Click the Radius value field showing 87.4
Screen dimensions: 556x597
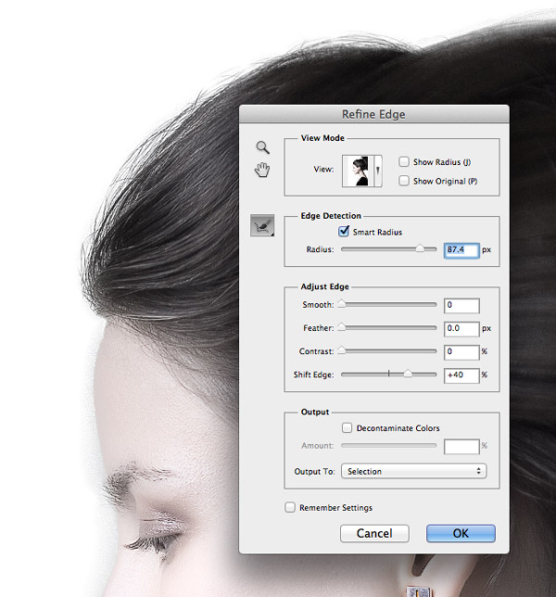tap(461, 250)
